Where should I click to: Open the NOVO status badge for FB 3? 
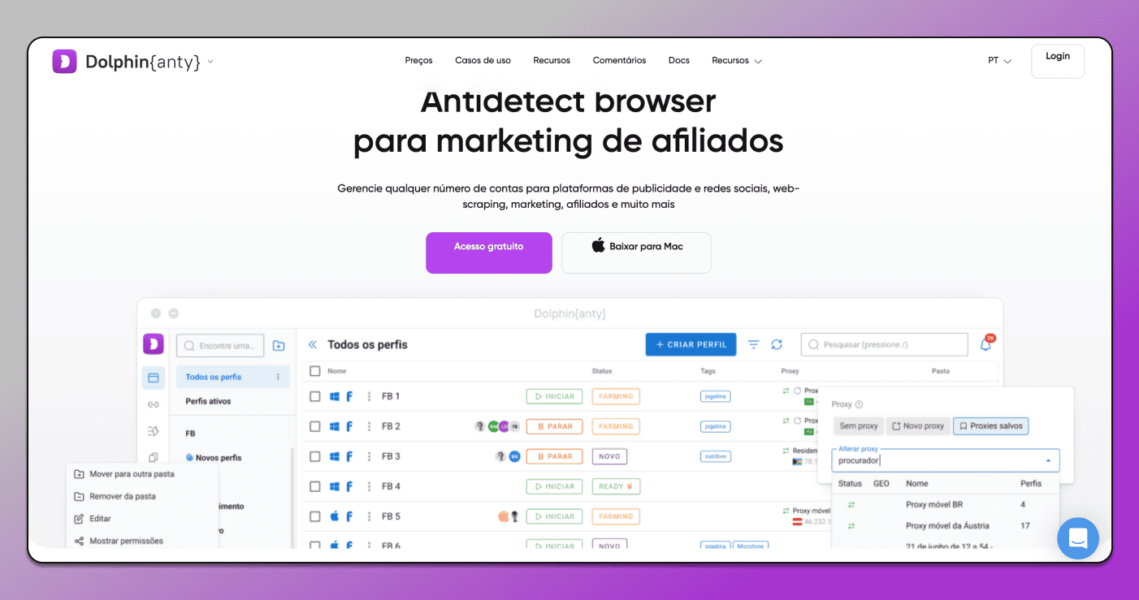(x=609, y=456)
